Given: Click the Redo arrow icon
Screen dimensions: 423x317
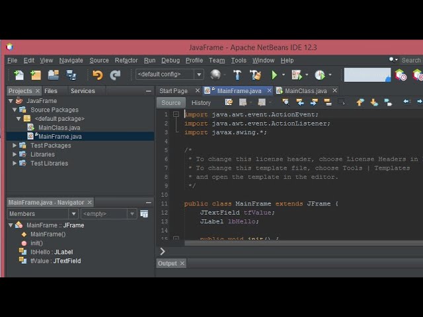Looking at the screenshot, I should pos(115,75).
